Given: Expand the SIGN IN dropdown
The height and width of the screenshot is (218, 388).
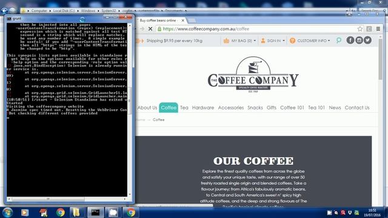Looking at the screenshot, I should point(276,41).
